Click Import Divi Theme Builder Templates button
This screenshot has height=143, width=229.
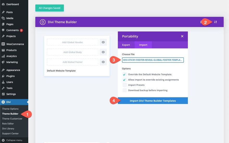click(153, 101)
